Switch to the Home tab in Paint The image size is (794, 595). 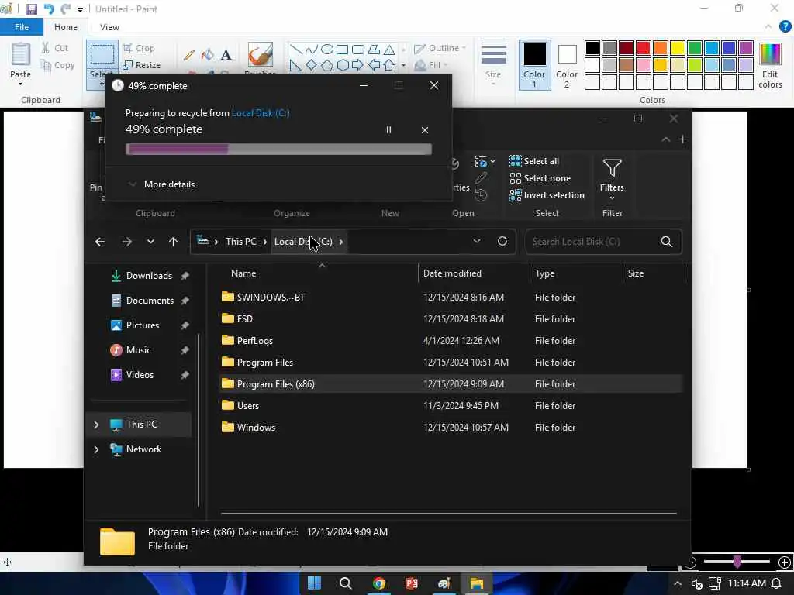click(x=66, y=27)
